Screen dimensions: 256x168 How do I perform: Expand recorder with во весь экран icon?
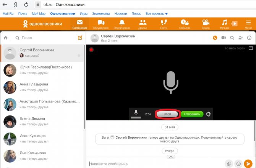click(251, 48)
